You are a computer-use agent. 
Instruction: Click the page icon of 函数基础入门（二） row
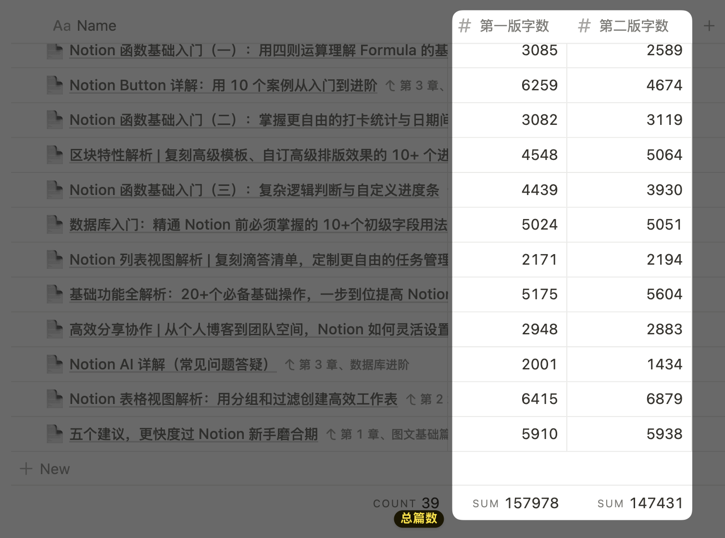[55, 120]
